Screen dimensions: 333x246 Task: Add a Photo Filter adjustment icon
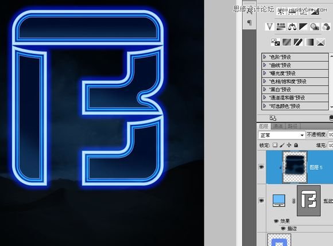tap(315, 27)
